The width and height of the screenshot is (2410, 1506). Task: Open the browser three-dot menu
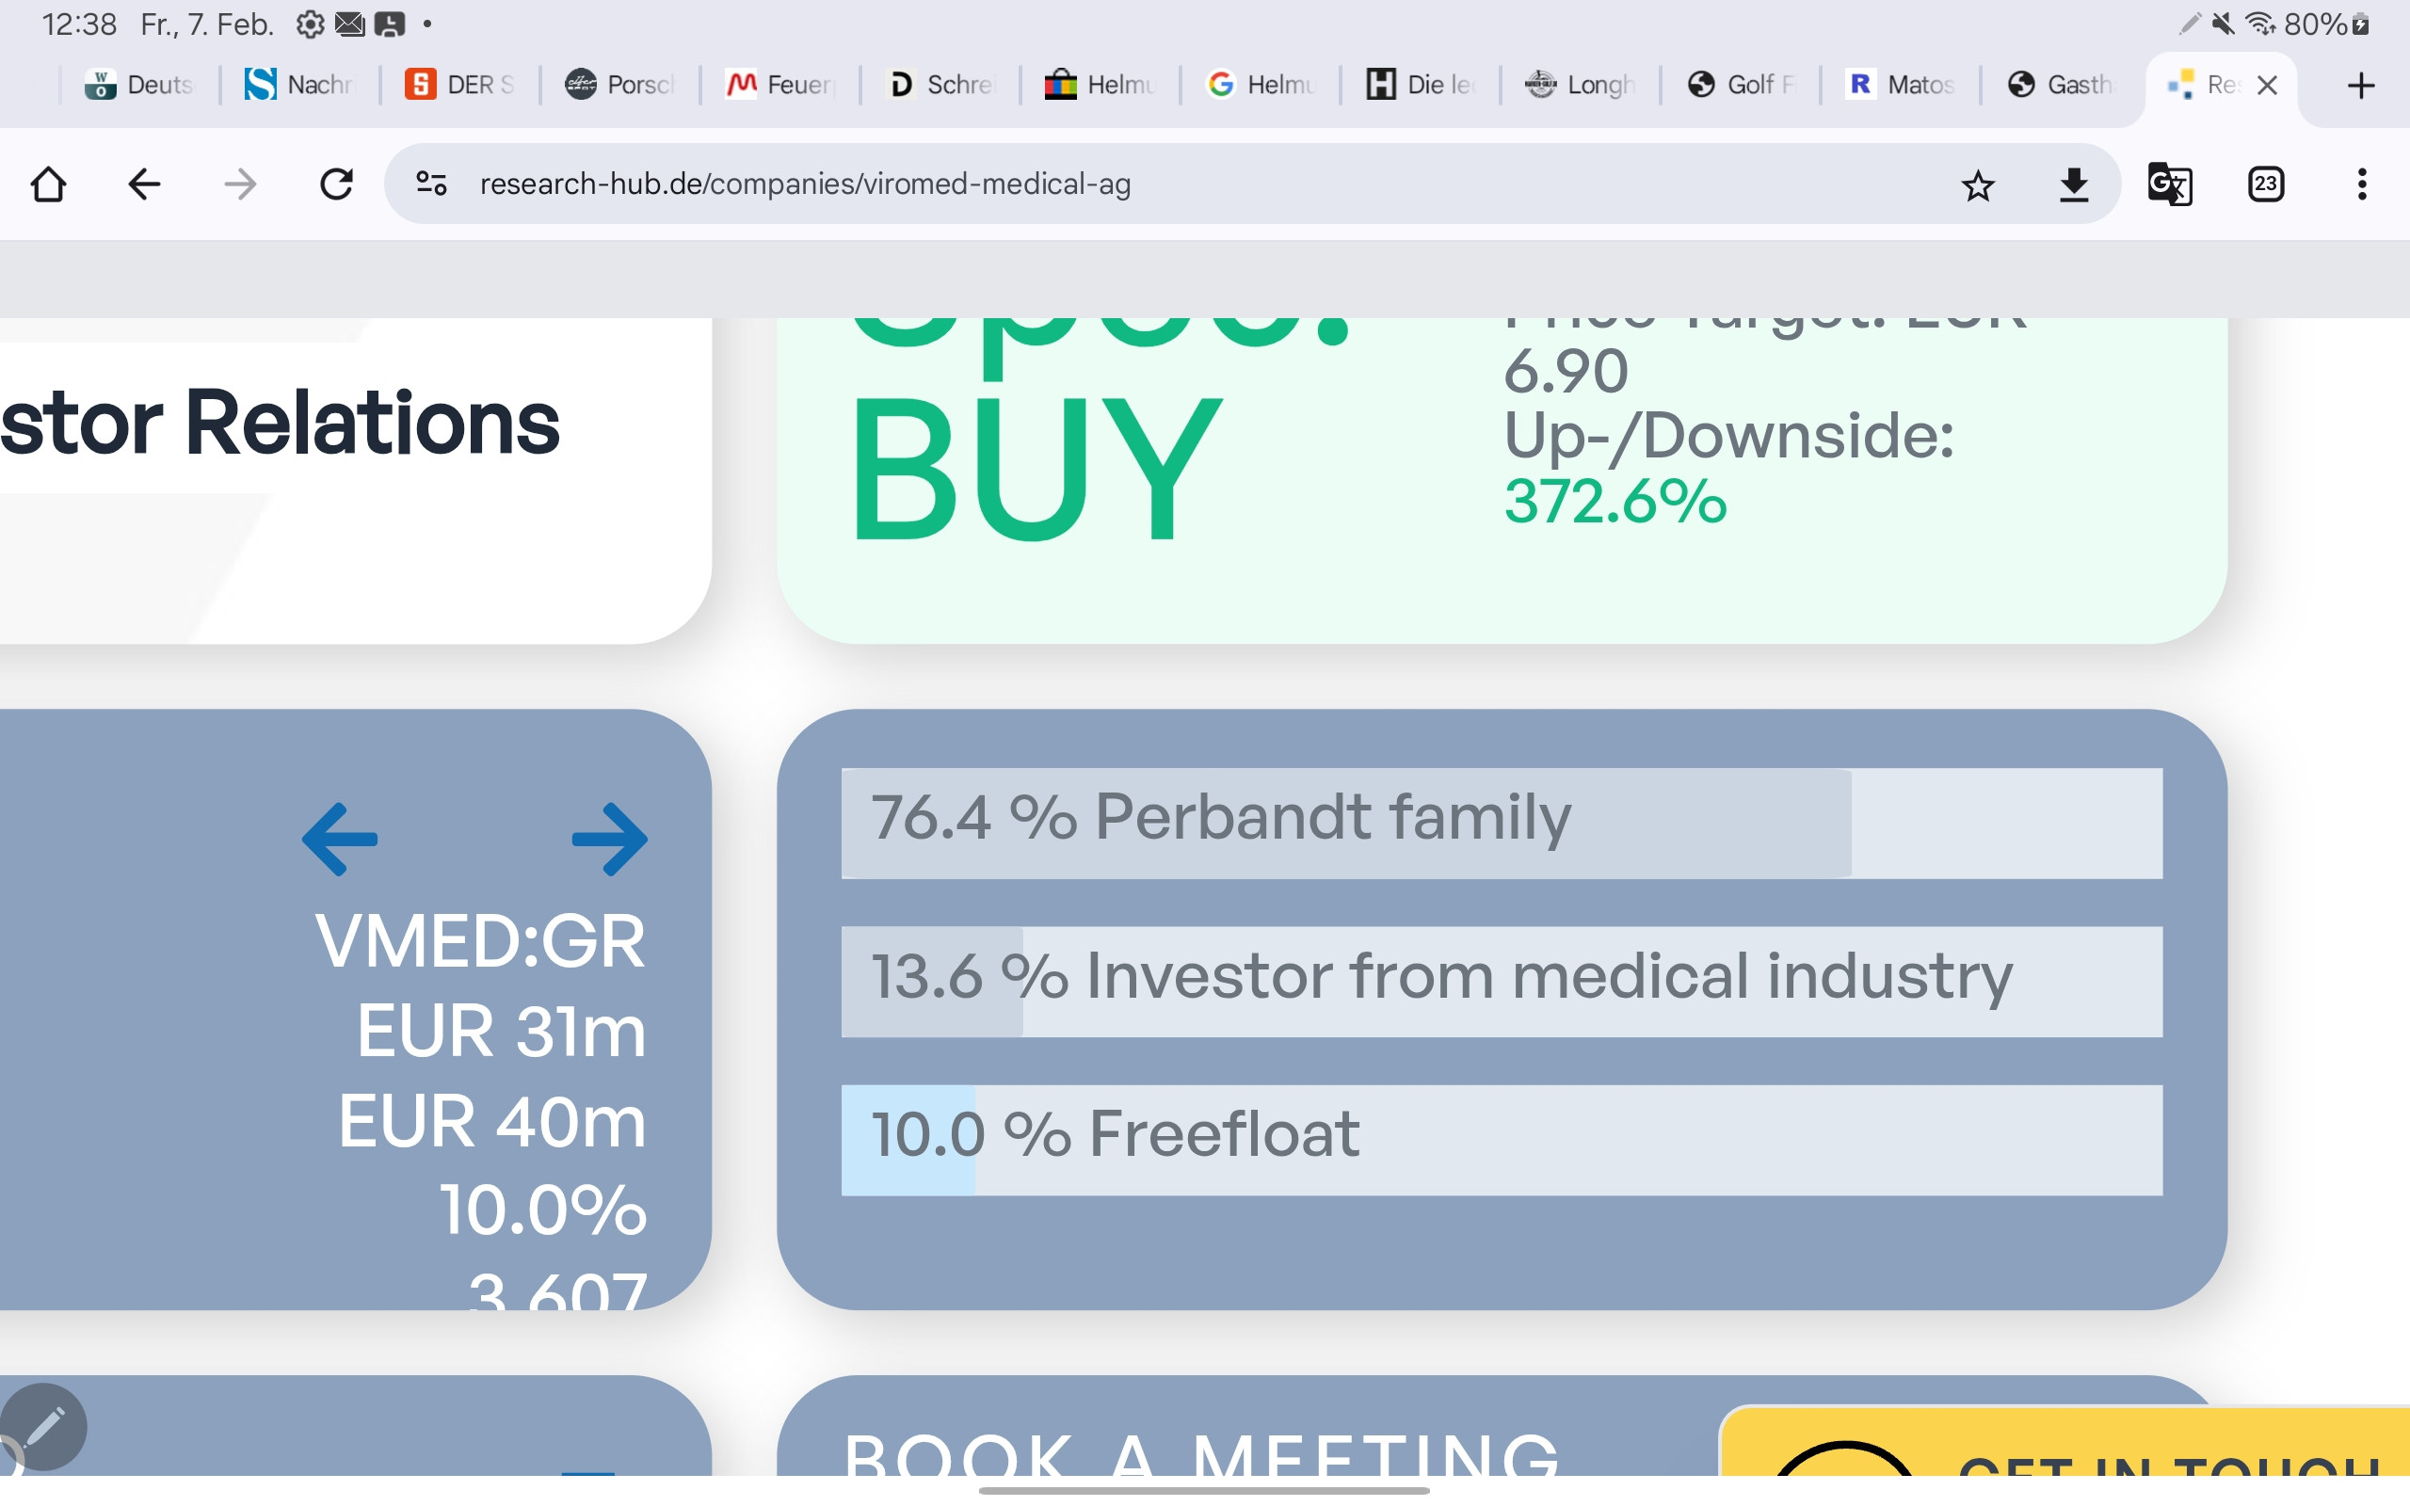pos(2361,184)
